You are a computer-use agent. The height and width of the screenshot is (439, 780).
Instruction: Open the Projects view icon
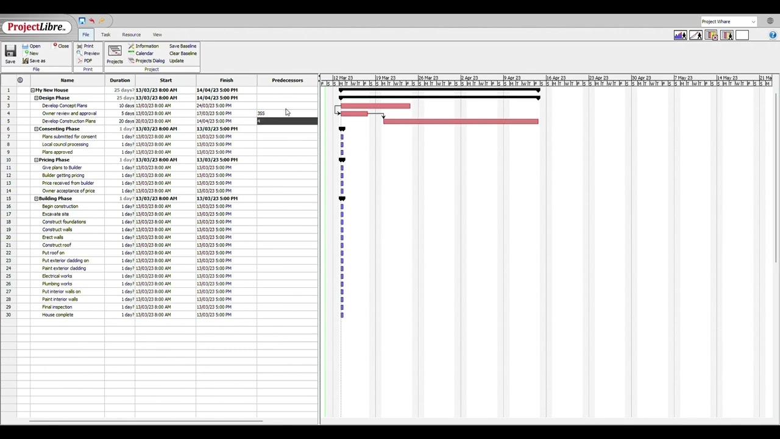pos(115,51)
